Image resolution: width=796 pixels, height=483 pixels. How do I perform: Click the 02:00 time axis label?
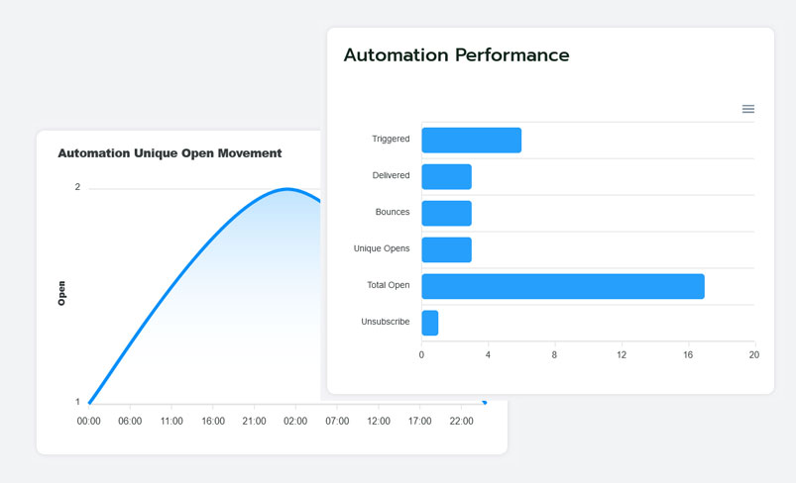coord(295,422)
